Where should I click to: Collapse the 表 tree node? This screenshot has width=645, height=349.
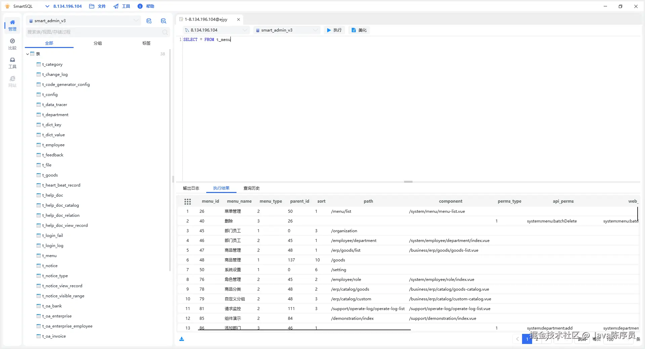coord(28,54)
